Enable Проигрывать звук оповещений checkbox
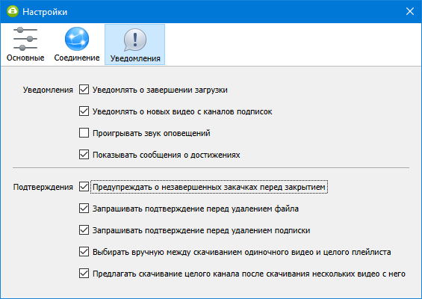Viewport: 422px width, 299px height. pyautogui.click(x=84, y=133)
